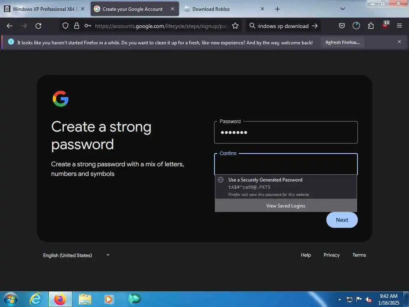Click the padlock site security icon
Image resolution: width=409 pixels, height=307 pixels.
pyautogui.click(x=76, y=26)
